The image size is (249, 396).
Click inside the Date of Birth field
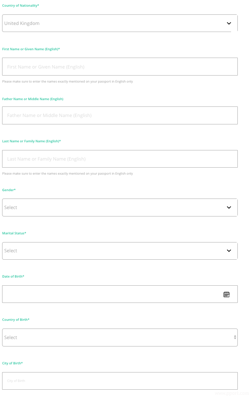click(112, 294)
